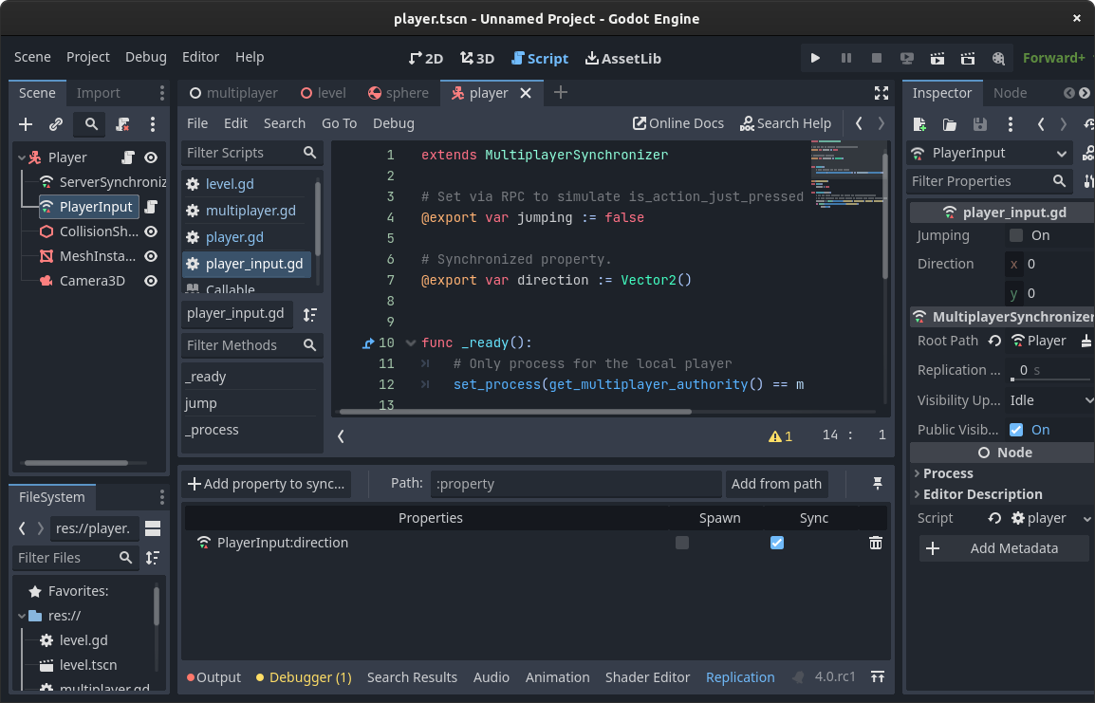Viewport: 1095px width, 703px height.
Task: Hide the CollisionShape node
Action: [151, 231]
